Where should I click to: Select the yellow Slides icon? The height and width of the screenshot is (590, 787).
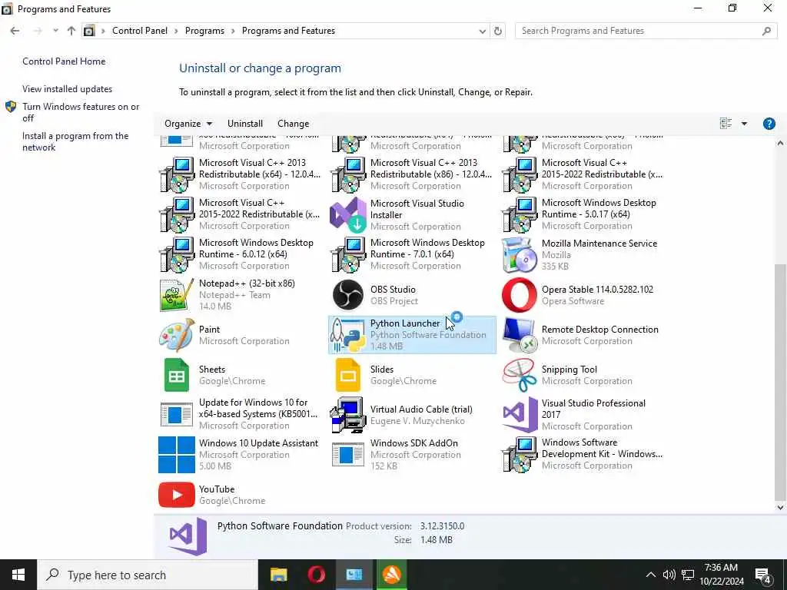pos(348,375)
